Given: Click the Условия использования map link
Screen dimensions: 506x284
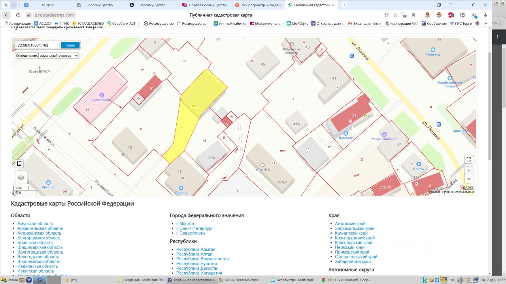Looking at the screenshot, I should coord(458,192).
